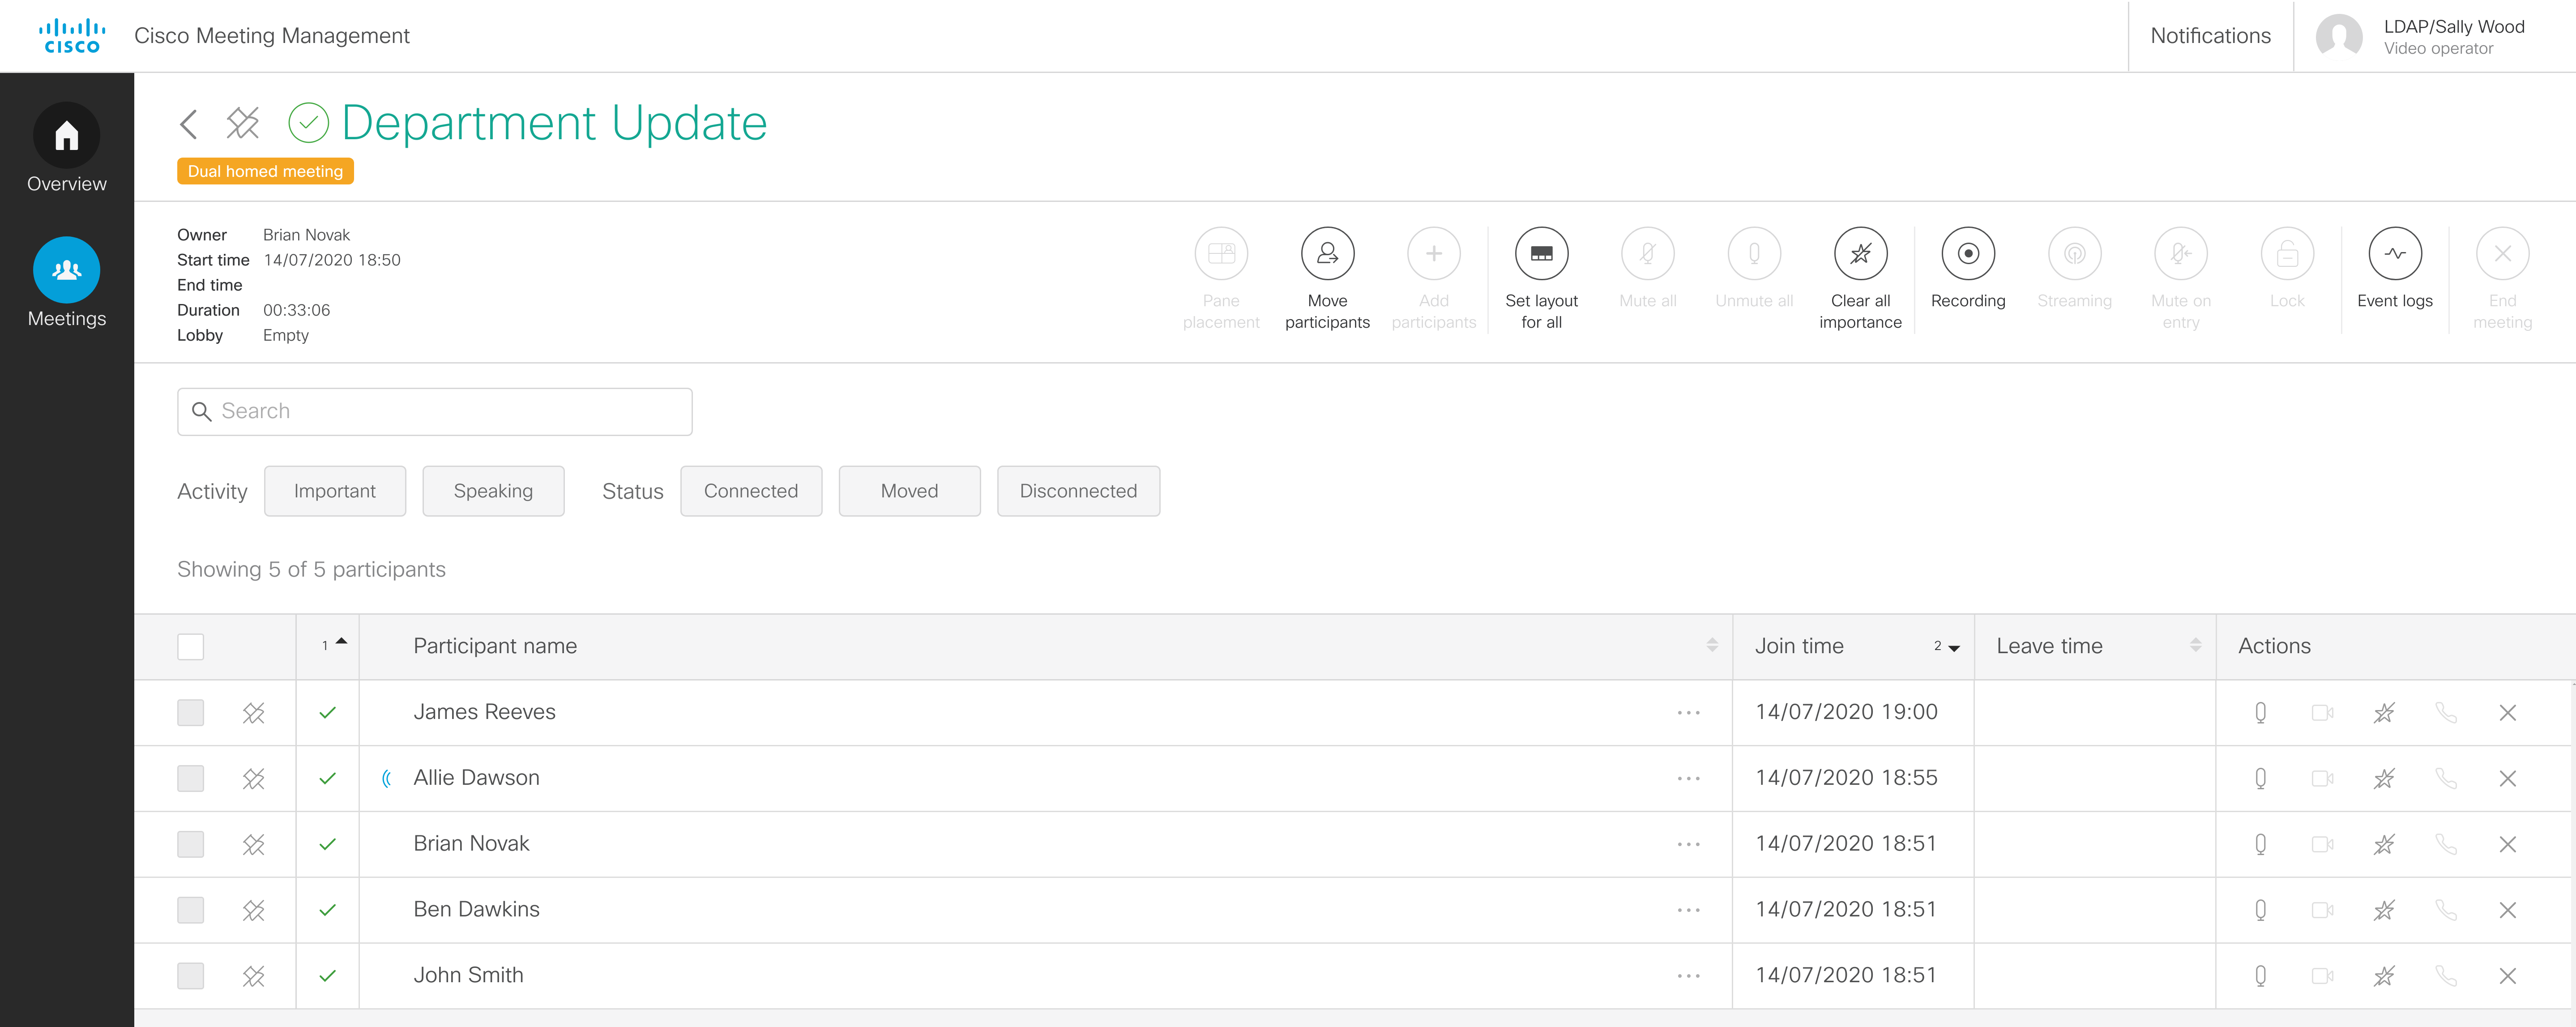
Task: Click the Move participants icon
Action: 1327,254
